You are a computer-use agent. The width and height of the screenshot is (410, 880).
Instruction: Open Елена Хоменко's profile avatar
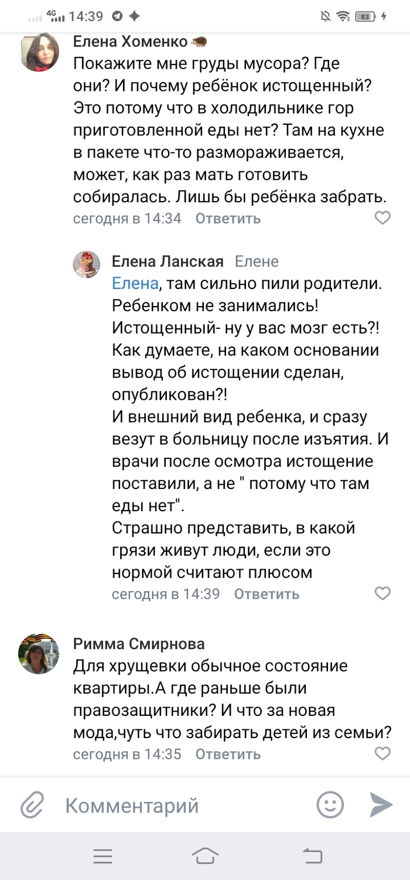(40, 51)
